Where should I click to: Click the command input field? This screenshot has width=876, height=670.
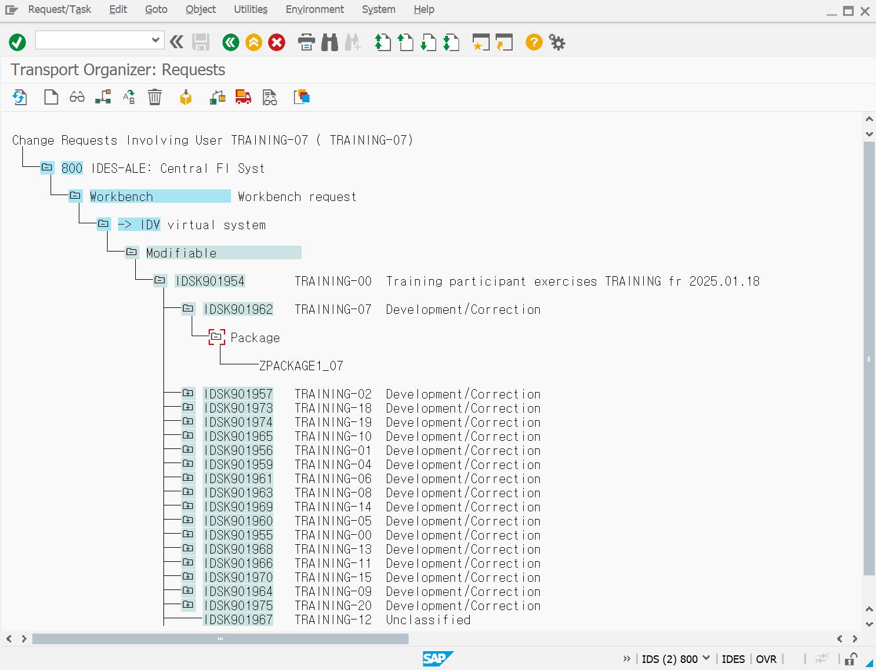[x=93, y=40]
